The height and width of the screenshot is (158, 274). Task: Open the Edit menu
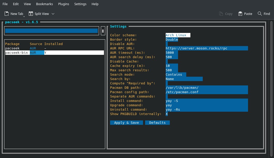tap(16, 4)
